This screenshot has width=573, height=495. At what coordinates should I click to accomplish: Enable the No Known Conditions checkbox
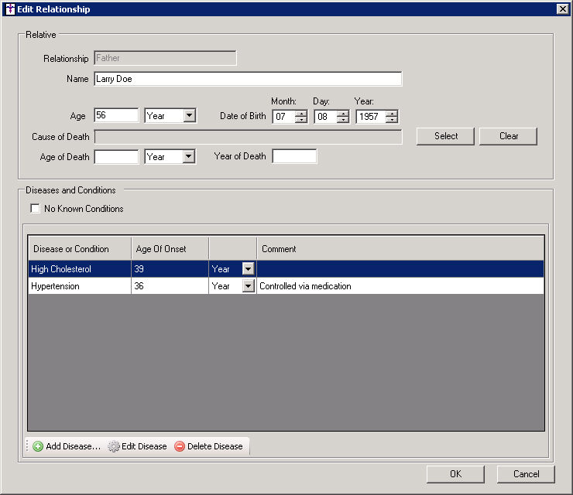pos(35,209)
